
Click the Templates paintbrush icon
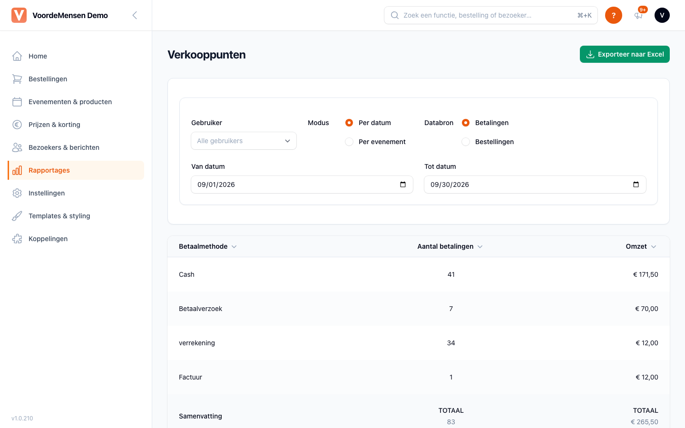tap(17, 216)
